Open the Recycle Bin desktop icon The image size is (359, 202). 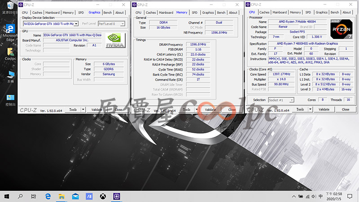(9, 8)
